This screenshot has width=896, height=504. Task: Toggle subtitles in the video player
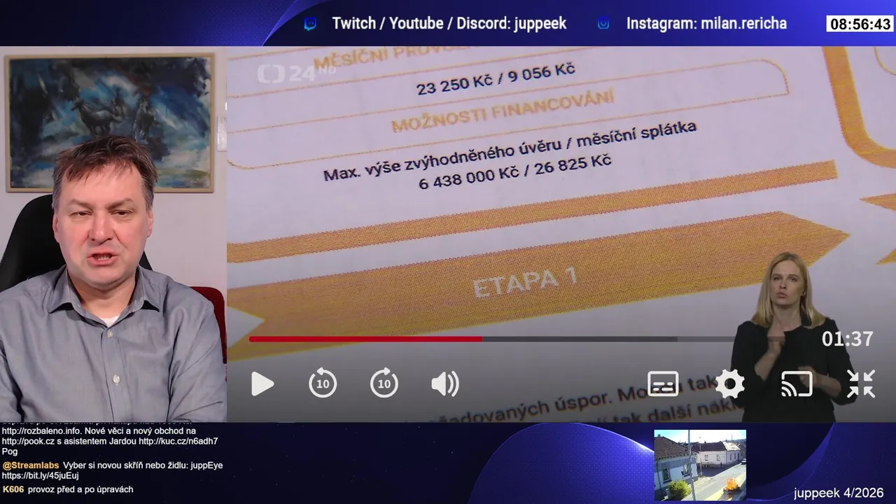click(663, 384)
